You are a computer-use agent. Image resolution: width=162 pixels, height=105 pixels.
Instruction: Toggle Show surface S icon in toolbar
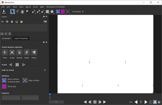point(58,12)
